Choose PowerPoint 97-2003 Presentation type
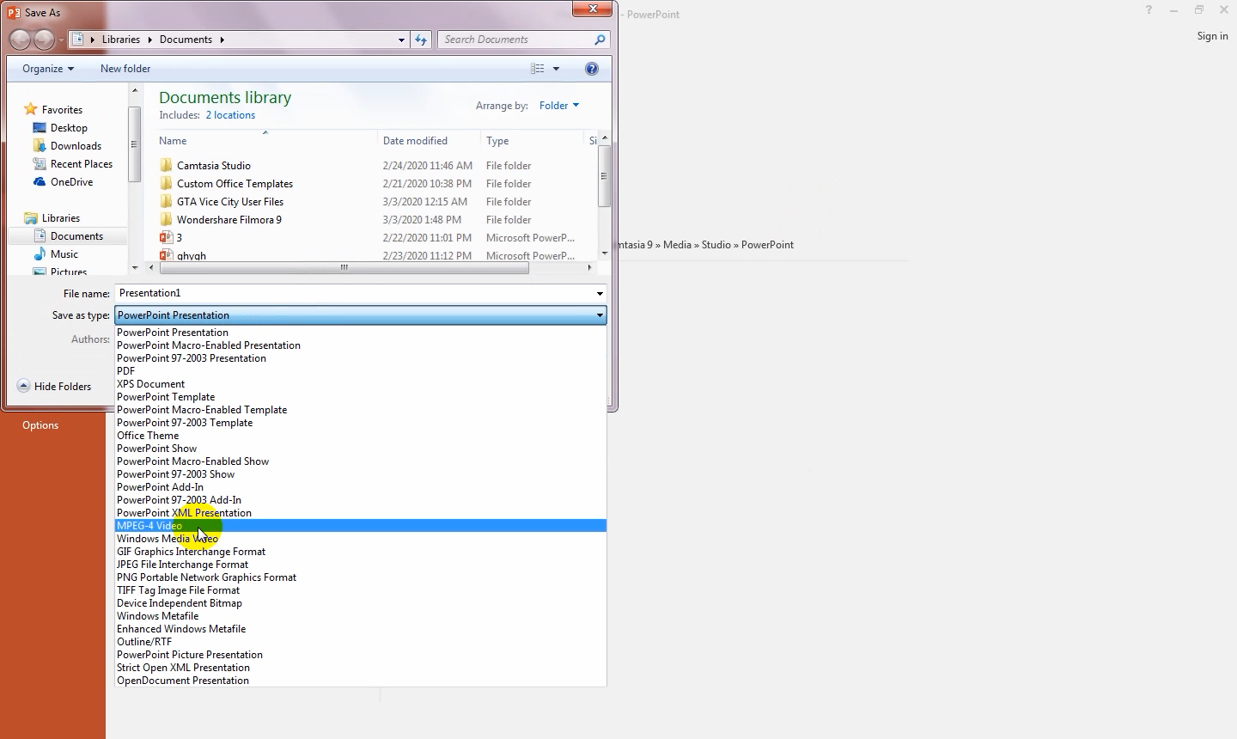Screen dimensions: 1237x739 (x=361, y=358)
